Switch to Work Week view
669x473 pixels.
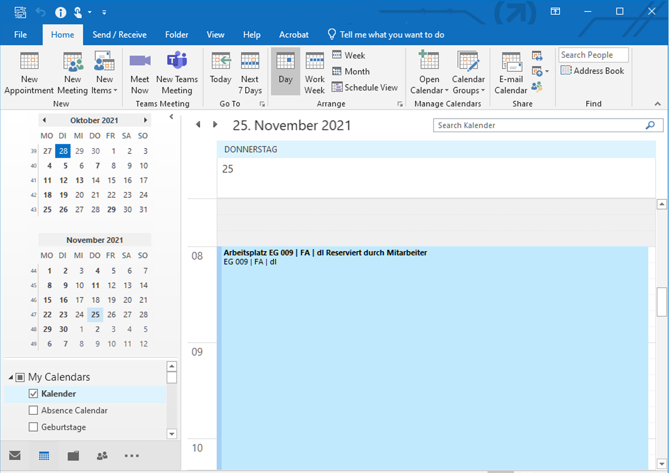click(x=314, y=73)
